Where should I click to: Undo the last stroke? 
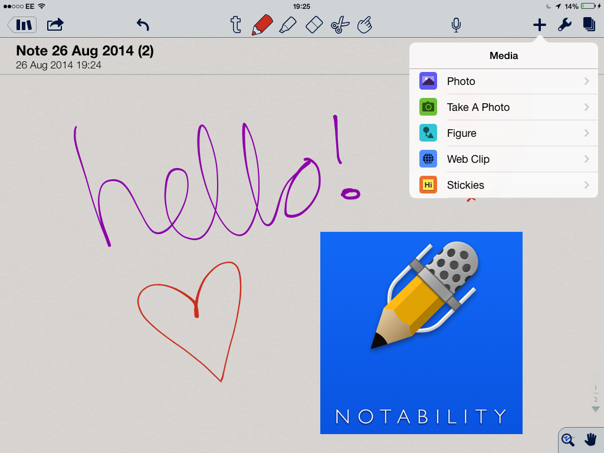(x=143, y=25)
